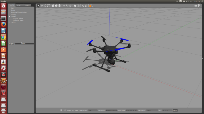Insert a sphere shape
This screenshot has height=114, width=204.
point(56,6)
